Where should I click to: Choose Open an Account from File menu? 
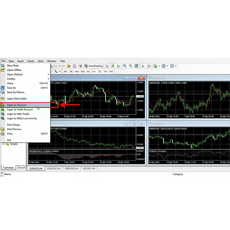click(17, 105)
